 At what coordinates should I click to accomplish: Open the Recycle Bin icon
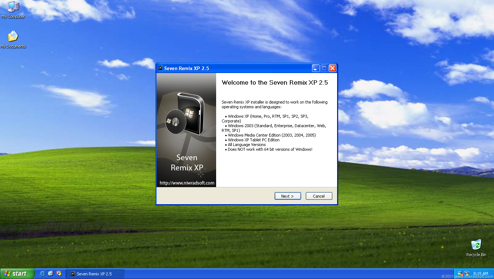click(x=476, y=248)
